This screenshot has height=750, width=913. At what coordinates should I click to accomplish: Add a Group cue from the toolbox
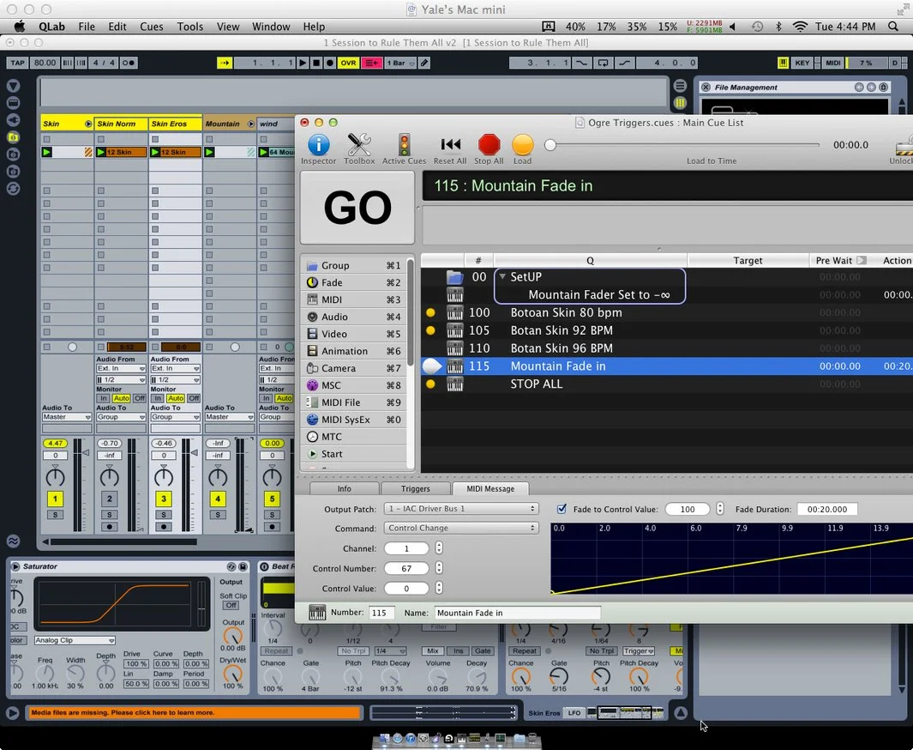(353, 265)
